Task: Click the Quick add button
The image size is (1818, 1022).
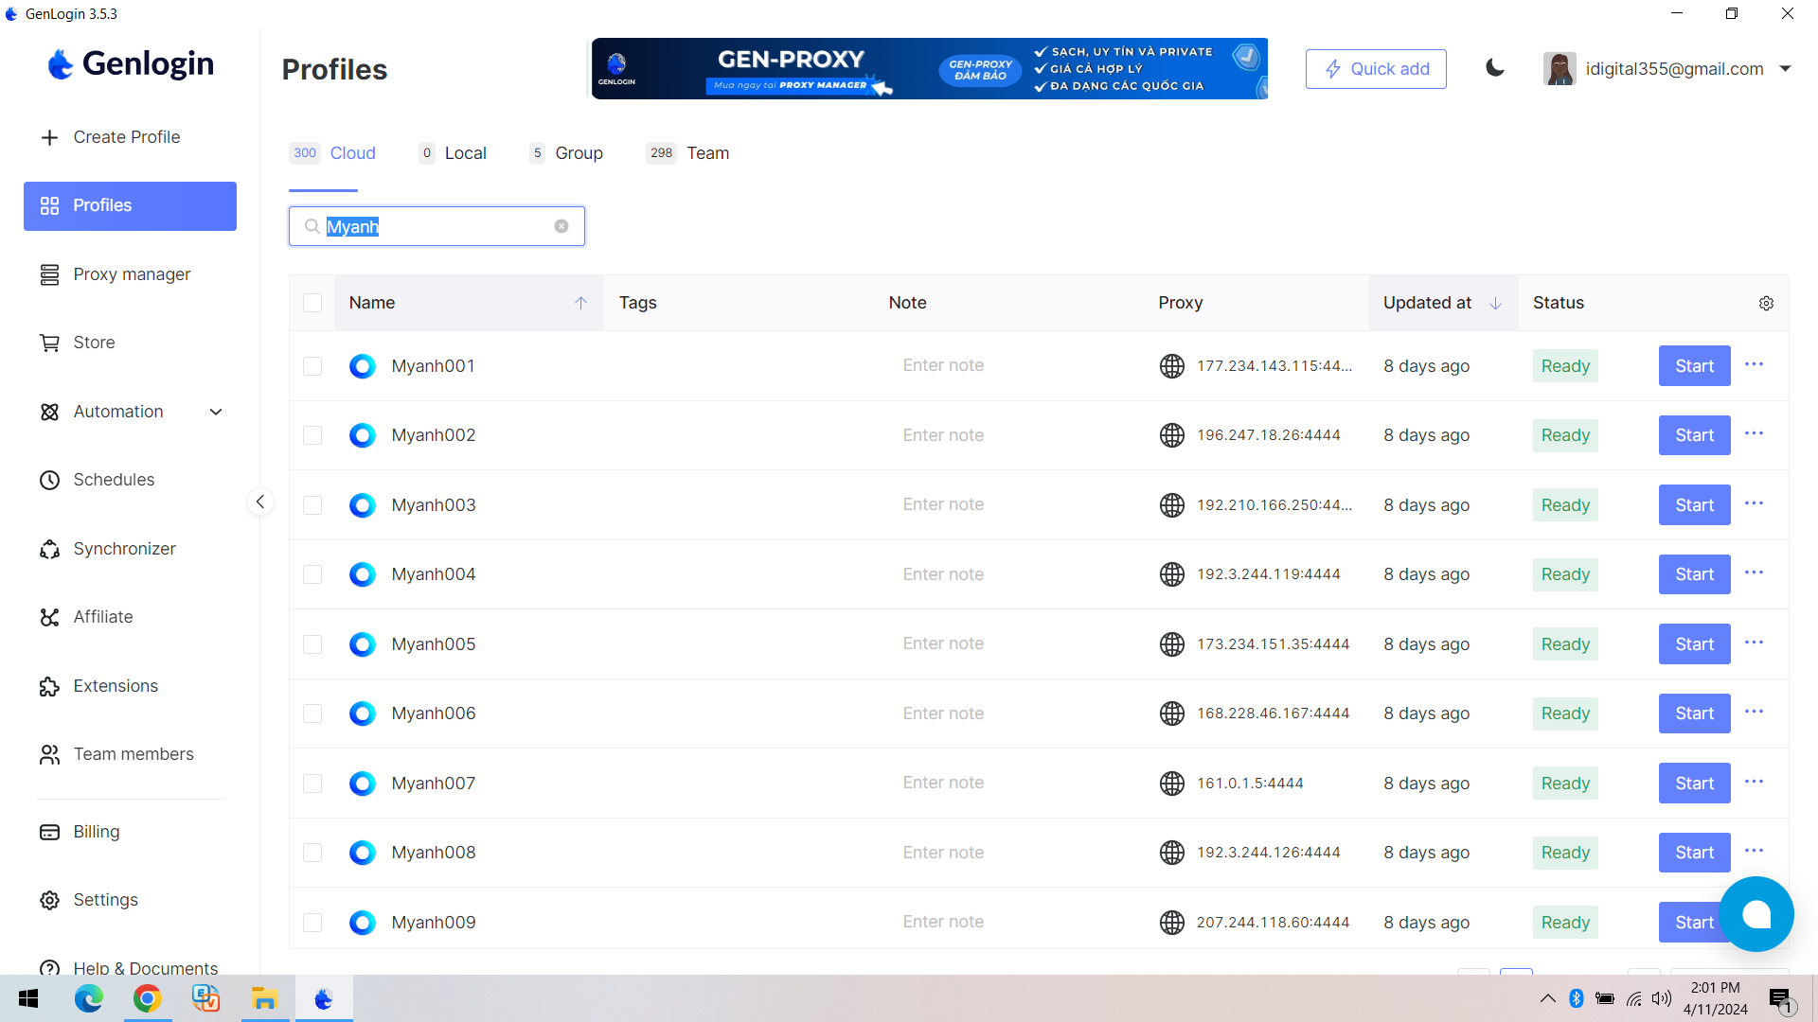Action: pyautogui.click(x=1375, y=69)
